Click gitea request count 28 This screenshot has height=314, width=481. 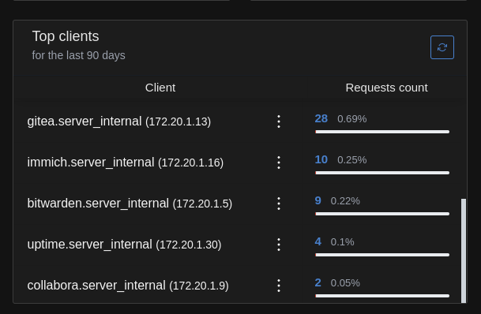click(x=321, y=118)
